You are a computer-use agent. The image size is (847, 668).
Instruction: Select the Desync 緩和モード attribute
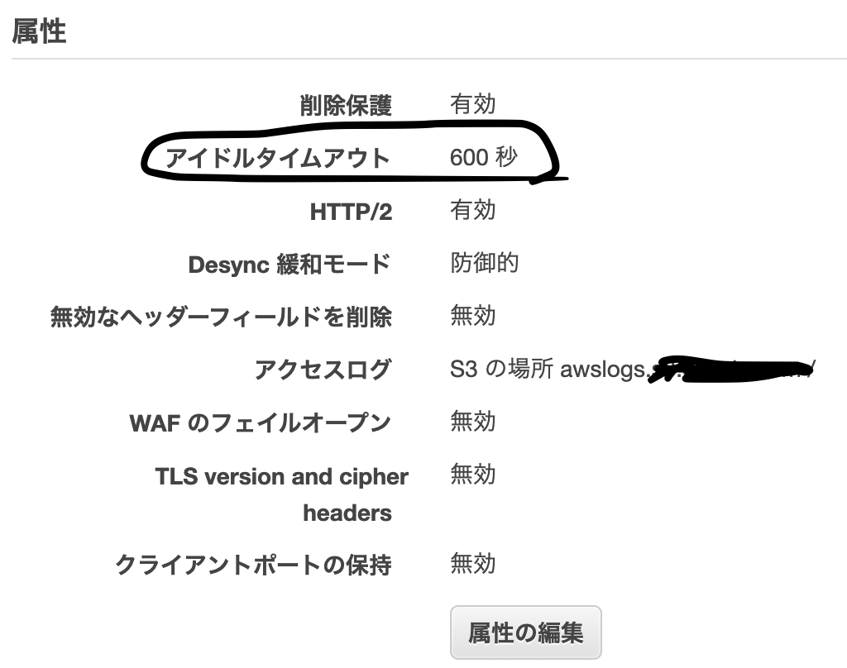point(290,264)
